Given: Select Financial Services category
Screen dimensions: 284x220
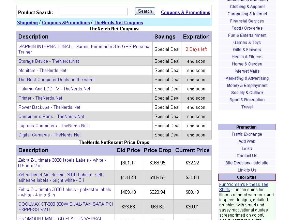Looking at the screenshot, I should tap(247, 21).
